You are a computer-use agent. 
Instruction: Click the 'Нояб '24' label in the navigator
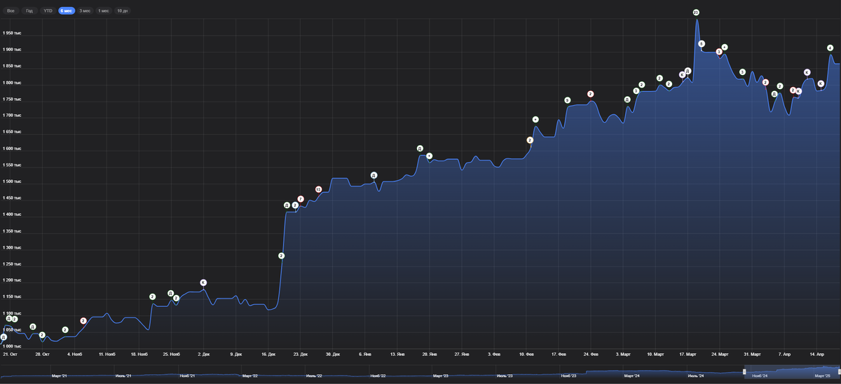[x=760, y=376]
